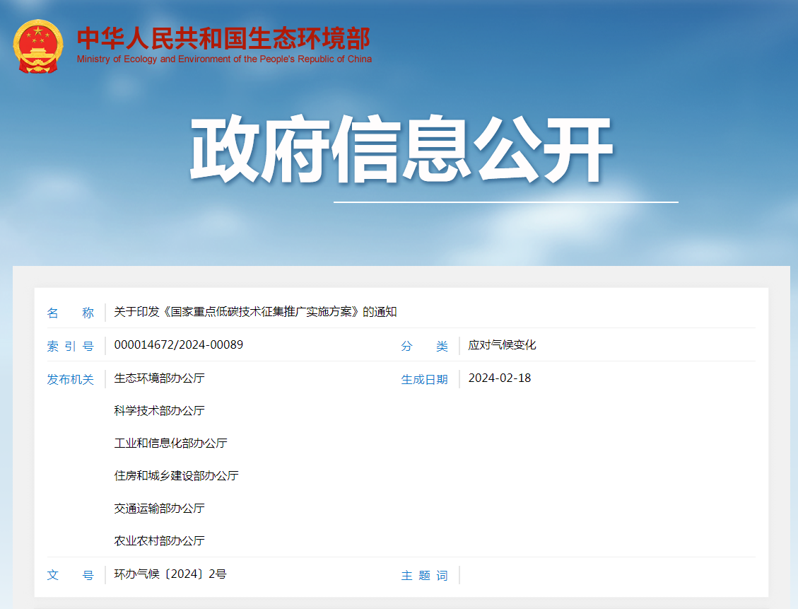Select index number 000014672/2024-00089
The width and height of the screenshot is (798, 609).
(x=179, y=344)
